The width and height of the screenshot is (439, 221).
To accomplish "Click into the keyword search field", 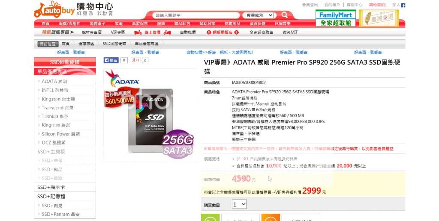I will coord(196,15).
